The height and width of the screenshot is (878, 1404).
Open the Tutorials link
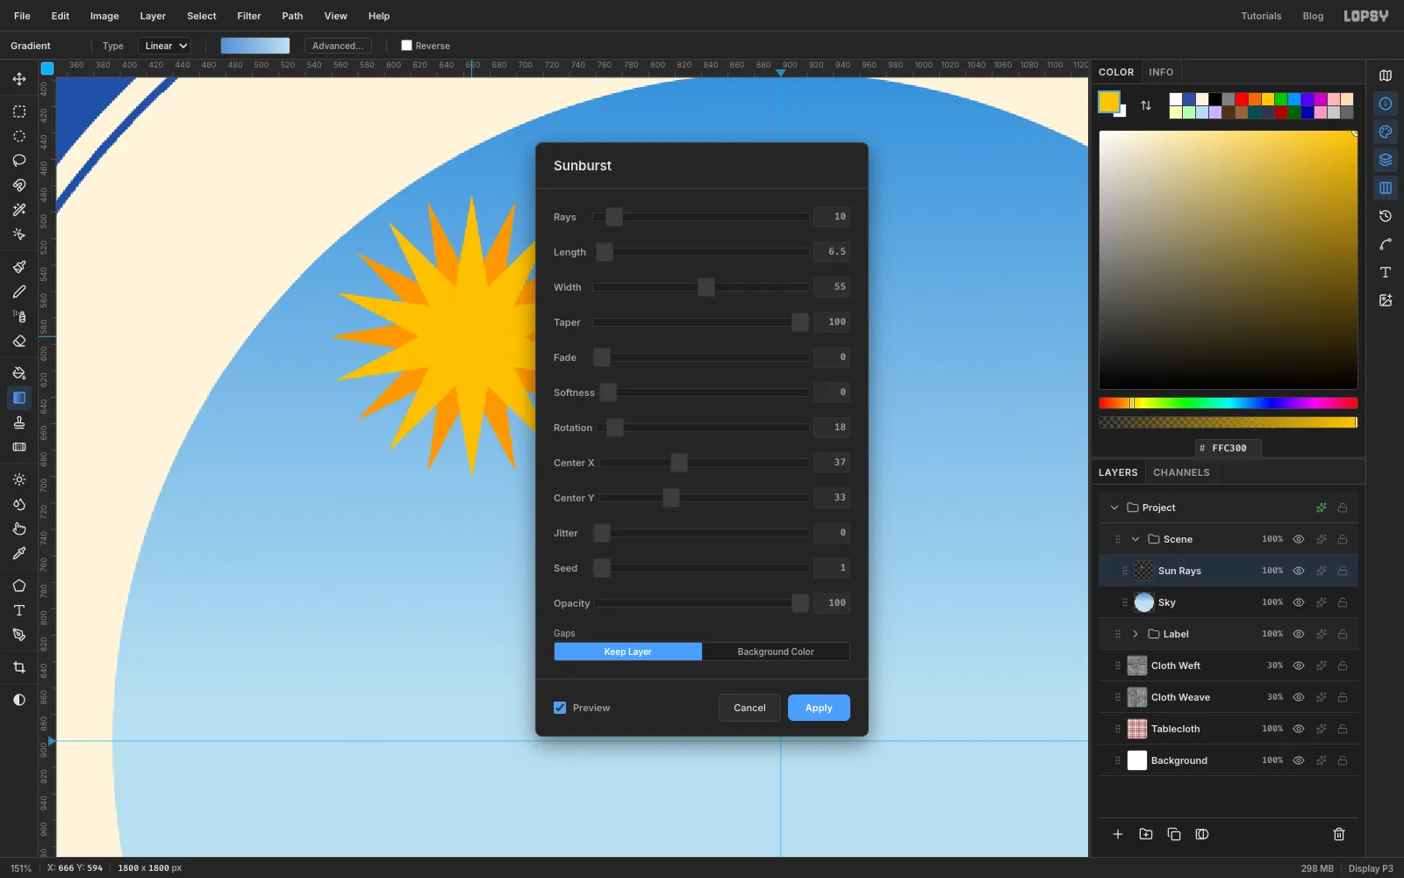pyautogui.click(x=1261, y=16)
